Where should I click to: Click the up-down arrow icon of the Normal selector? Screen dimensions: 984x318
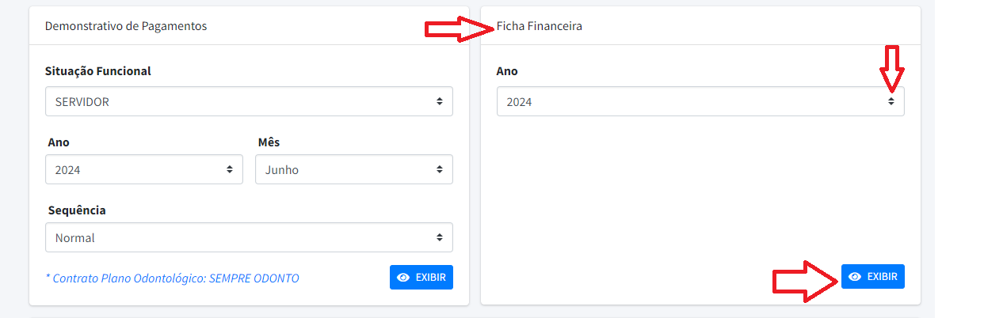439,237
